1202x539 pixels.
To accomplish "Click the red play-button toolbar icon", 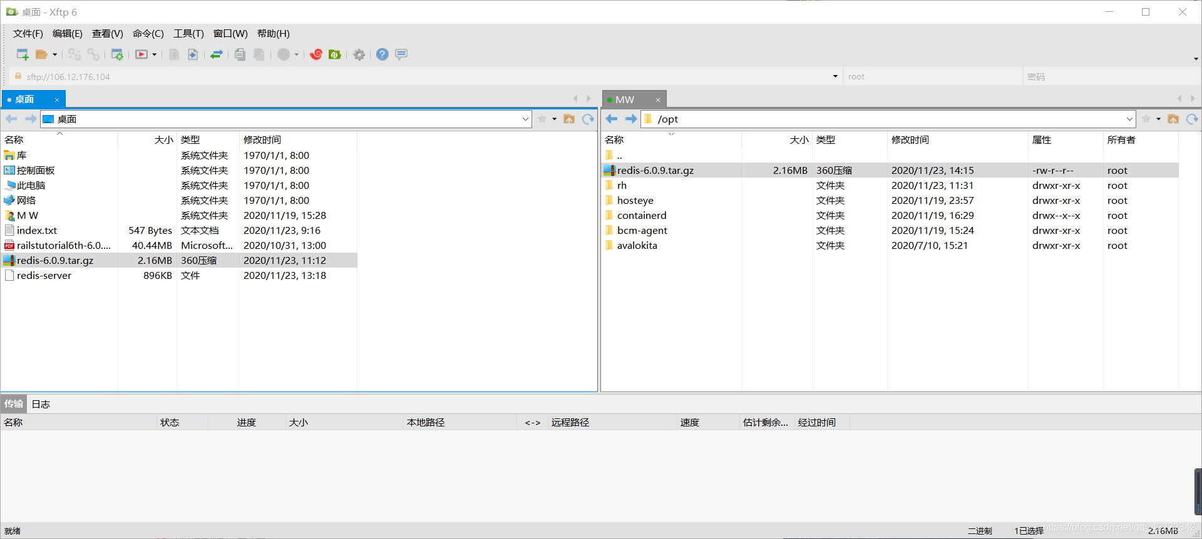I will [x=141, y=54].
